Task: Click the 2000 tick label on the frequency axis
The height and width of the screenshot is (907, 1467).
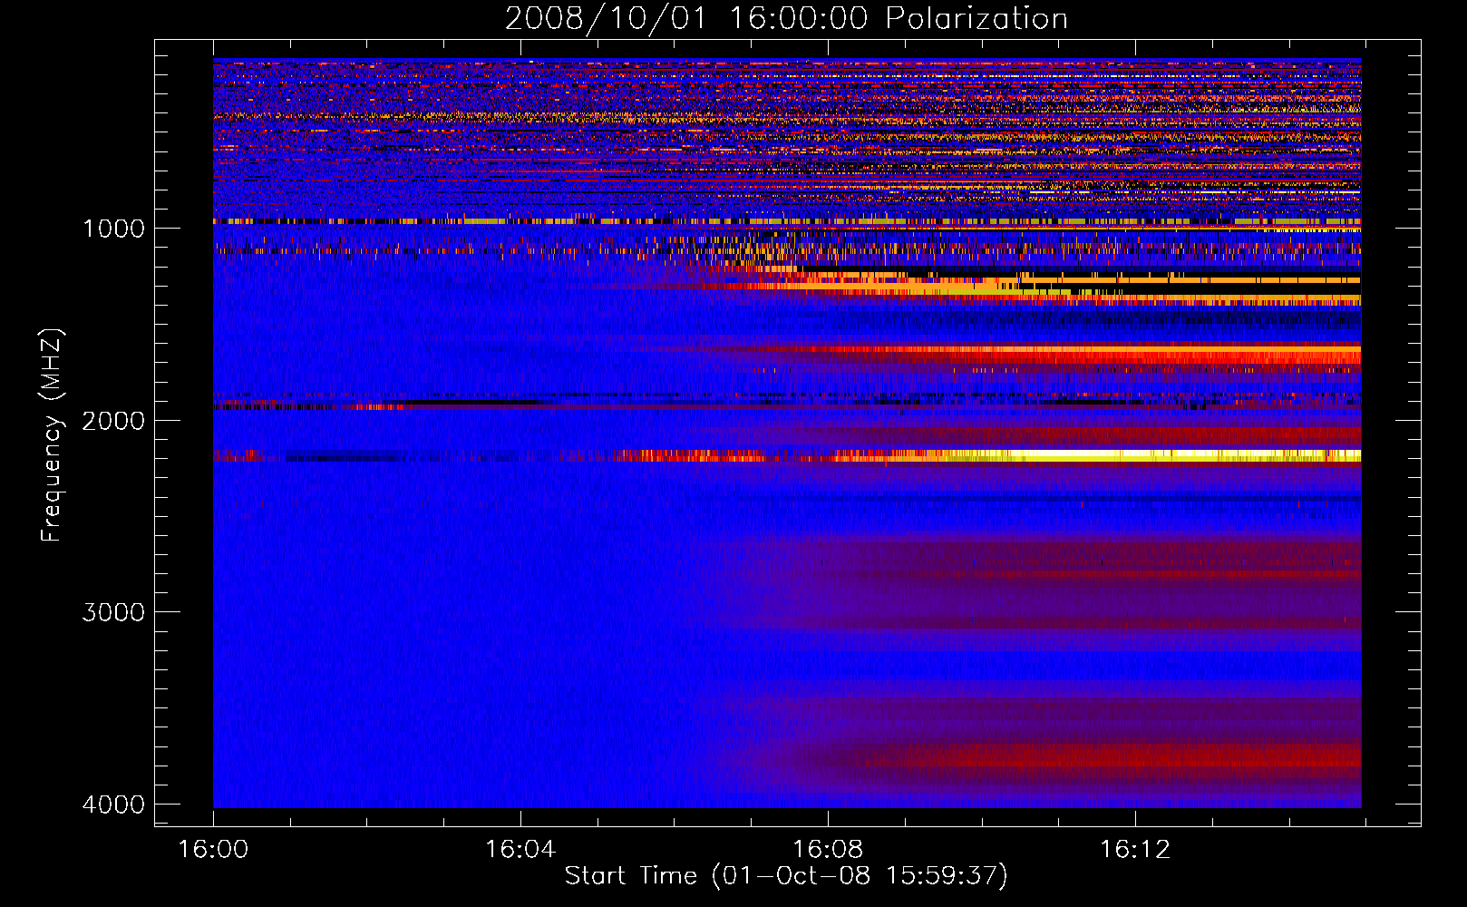Action: pos(113,421)
